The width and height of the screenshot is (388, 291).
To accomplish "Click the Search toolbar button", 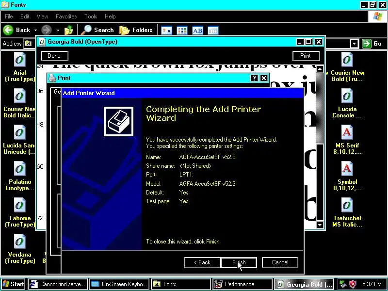I will [98, 30].
